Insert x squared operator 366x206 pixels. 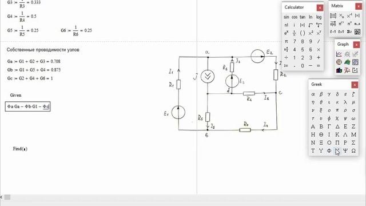pyautogui.click(x=311, y=33)
